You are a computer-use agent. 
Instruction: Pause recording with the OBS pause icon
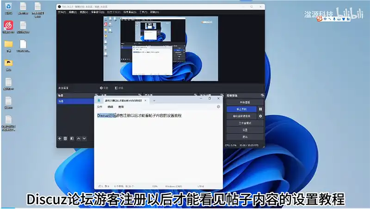pyautogui.click(x=260, y=109)
